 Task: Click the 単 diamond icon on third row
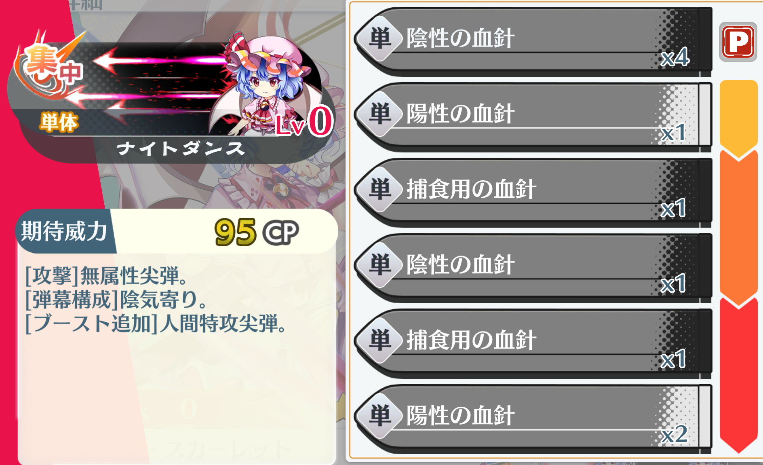click(x=380, y=190)
